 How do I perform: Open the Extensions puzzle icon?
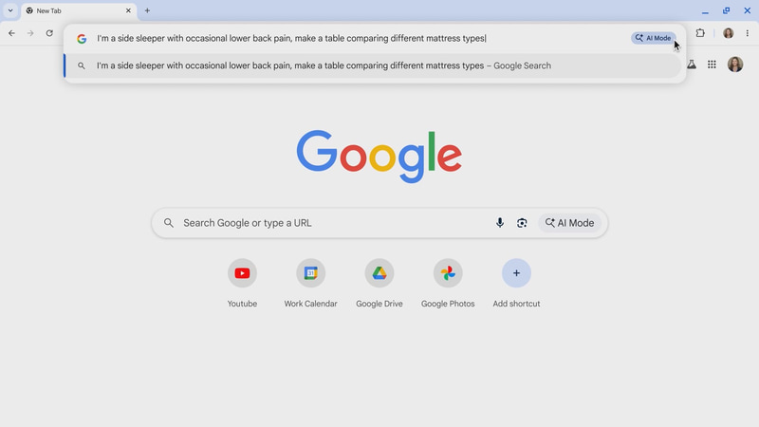pos(700,33)
